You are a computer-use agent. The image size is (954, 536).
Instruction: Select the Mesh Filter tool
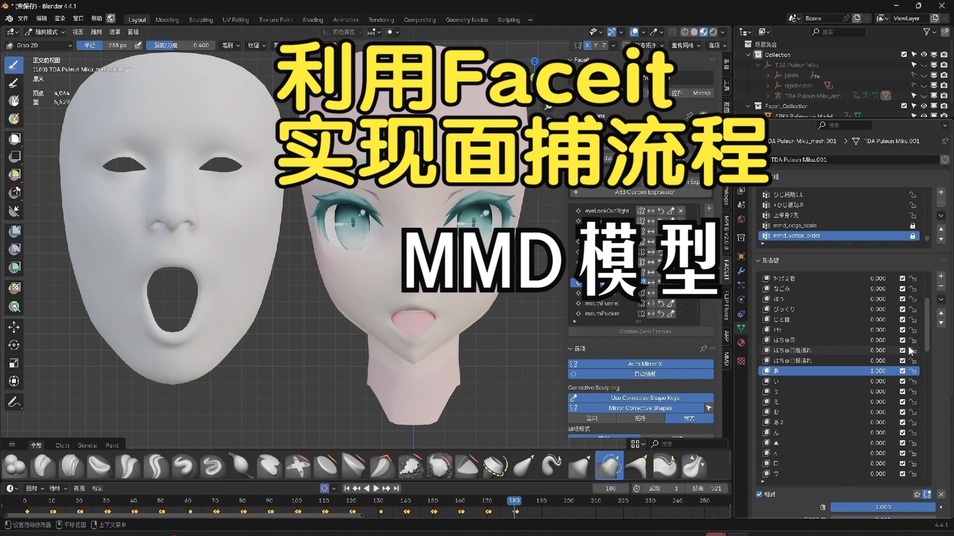pos(14,231)
